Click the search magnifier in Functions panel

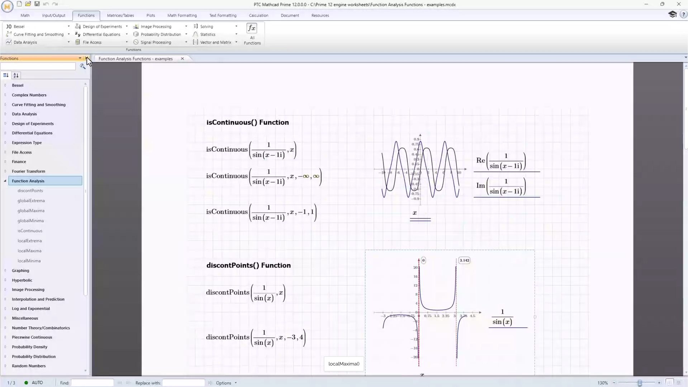(82, 66)
